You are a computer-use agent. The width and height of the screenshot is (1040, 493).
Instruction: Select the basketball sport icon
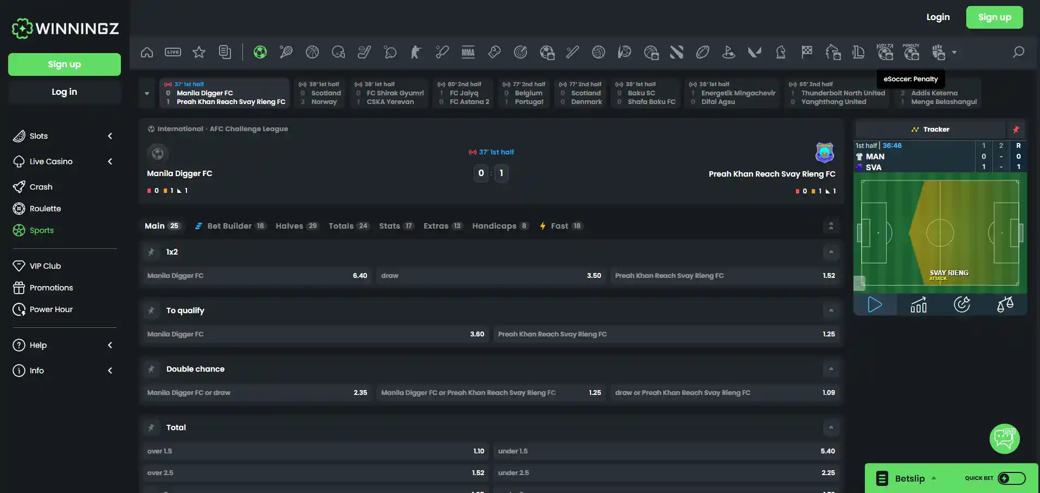pyautogui.click(x=312, y=52)
